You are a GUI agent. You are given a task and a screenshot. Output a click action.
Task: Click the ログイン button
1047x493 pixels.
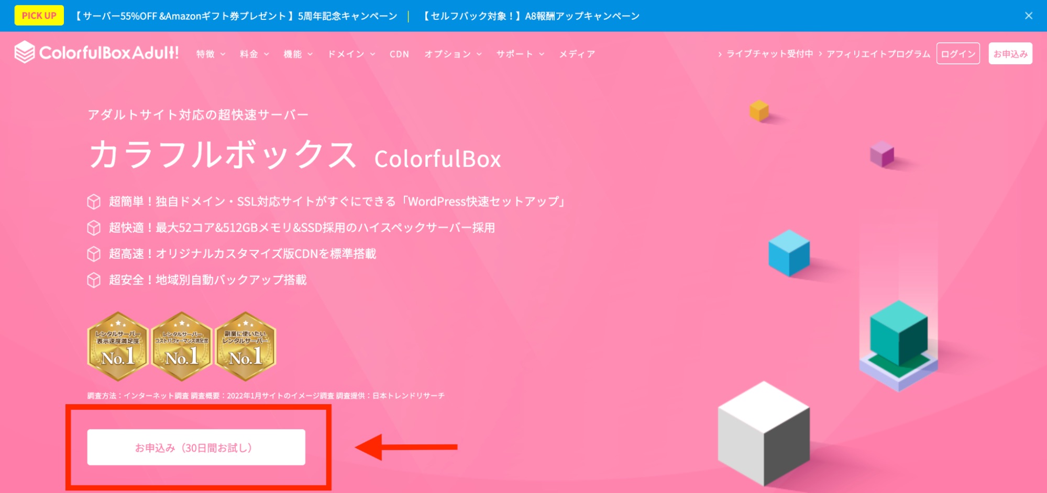(x=958, y=53)
